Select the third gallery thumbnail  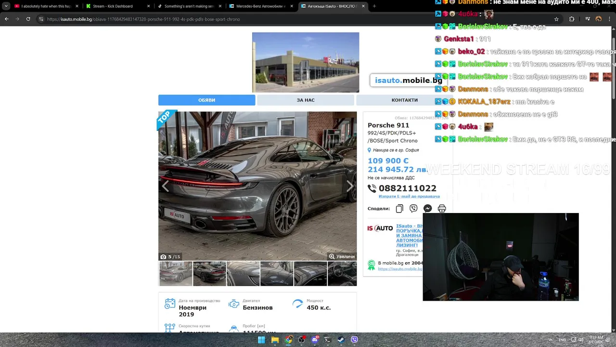(x=243, y=274)
